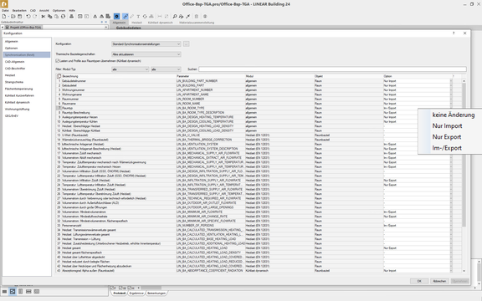Choose keine Änderung in context menu
This screenshot has height=301, width=482.
point(454,115)
